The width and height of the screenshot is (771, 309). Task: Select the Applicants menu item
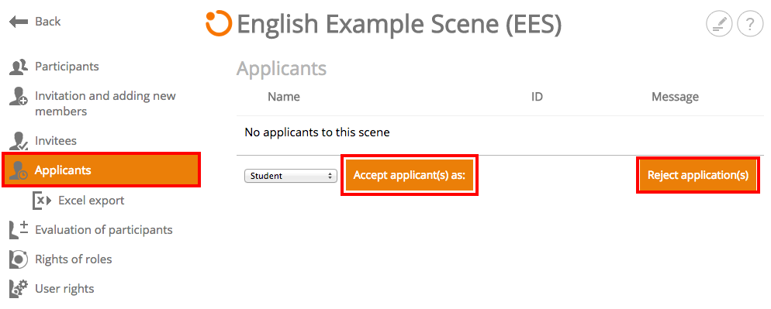(102, 170)
